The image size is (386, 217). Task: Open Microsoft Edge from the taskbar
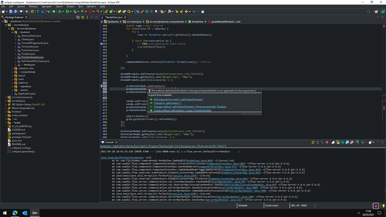pos(15,213)
